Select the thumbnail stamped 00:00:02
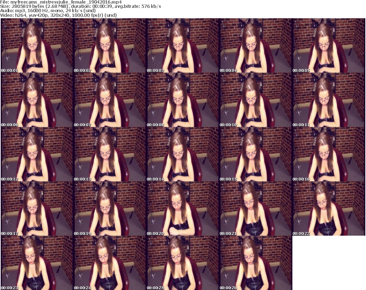Viewport: 366px width, 290px height. tap(110, 45)
